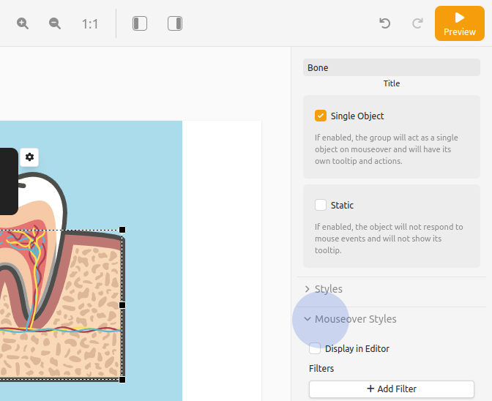Click the zoom out magnifier icon
Viewport: 492px width, 401px height.
click(x=55, y=23)
